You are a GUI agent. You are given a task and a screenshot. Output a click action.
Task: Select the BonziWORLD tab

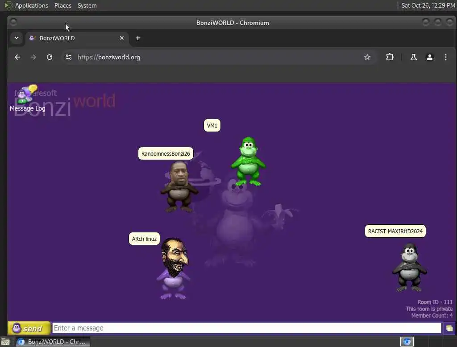click(x=77, y=38)
